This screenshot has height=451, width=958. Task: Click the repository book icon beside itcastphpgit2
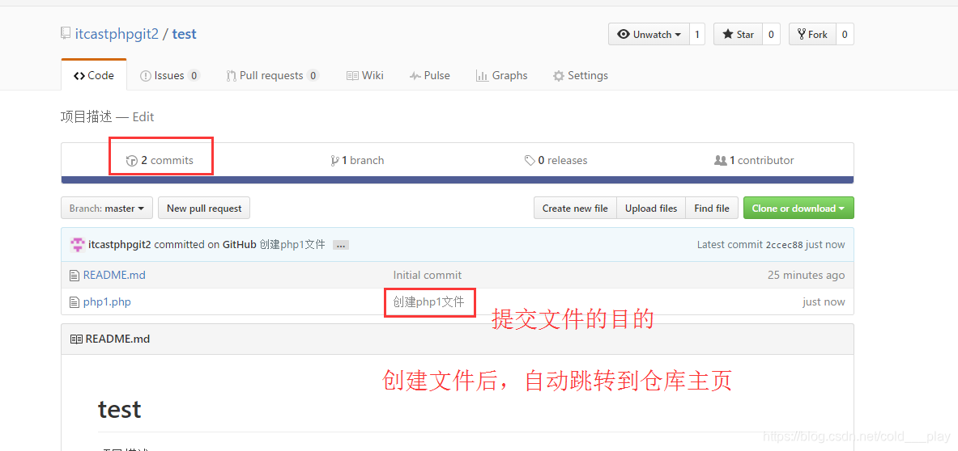(x=66, y=33)
